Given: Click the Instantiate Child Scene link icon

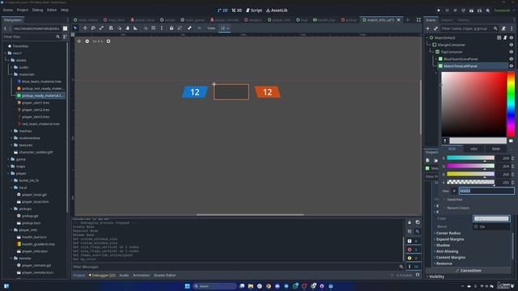Looking at the screenshot, I should [x=435, y=29].
